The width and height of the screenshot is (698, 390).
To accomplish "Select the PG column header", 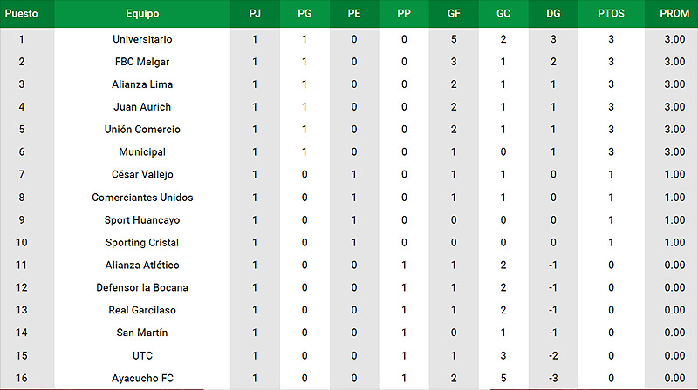I will click(305, 14).
